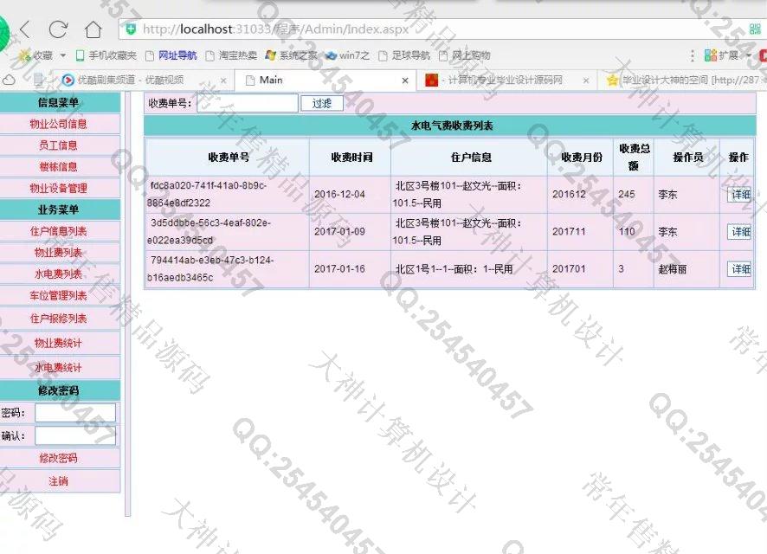Viewport: 767px width, 554px height.
Task: Select the cell with month 201701
Action: pyautogui.click(x=581, y=269)
